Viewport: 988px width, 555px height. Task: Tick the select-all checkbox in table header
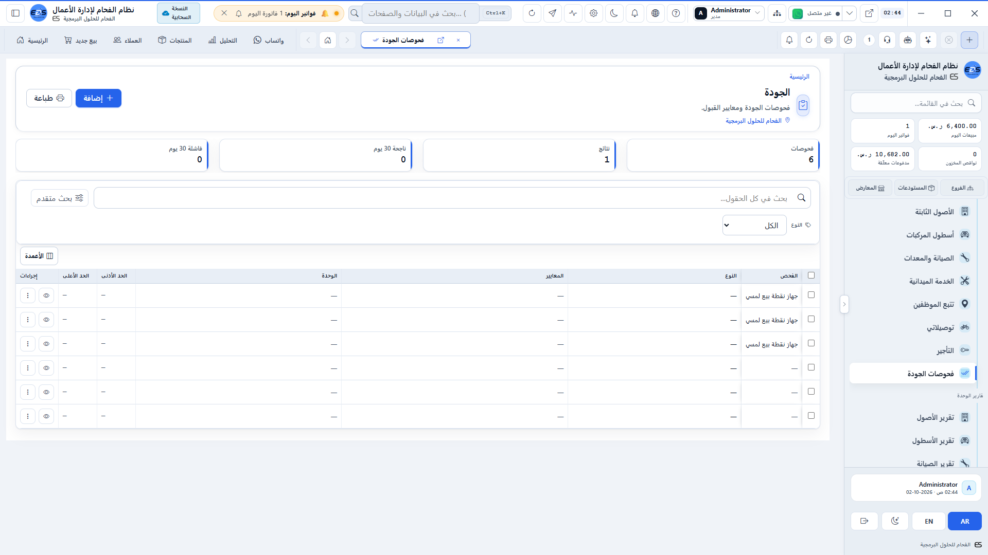(811, 275)
